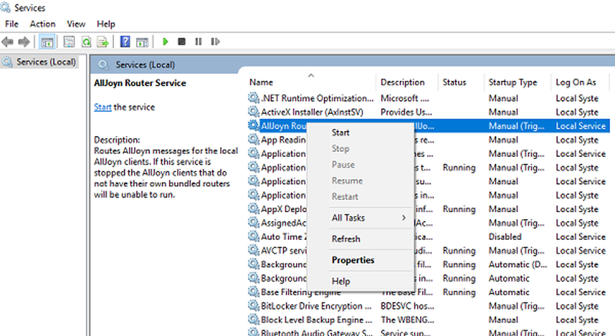Select ActiveX Installer (AxInstSV) service name
Viewport: 615px width, 336px height.
(312, 112)
